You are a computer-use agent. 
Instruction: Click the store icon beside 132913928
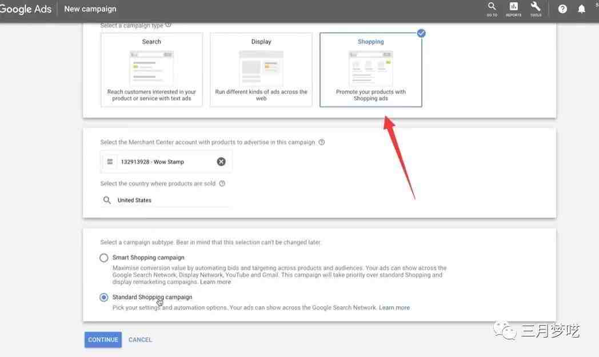[x=110, y=162]
